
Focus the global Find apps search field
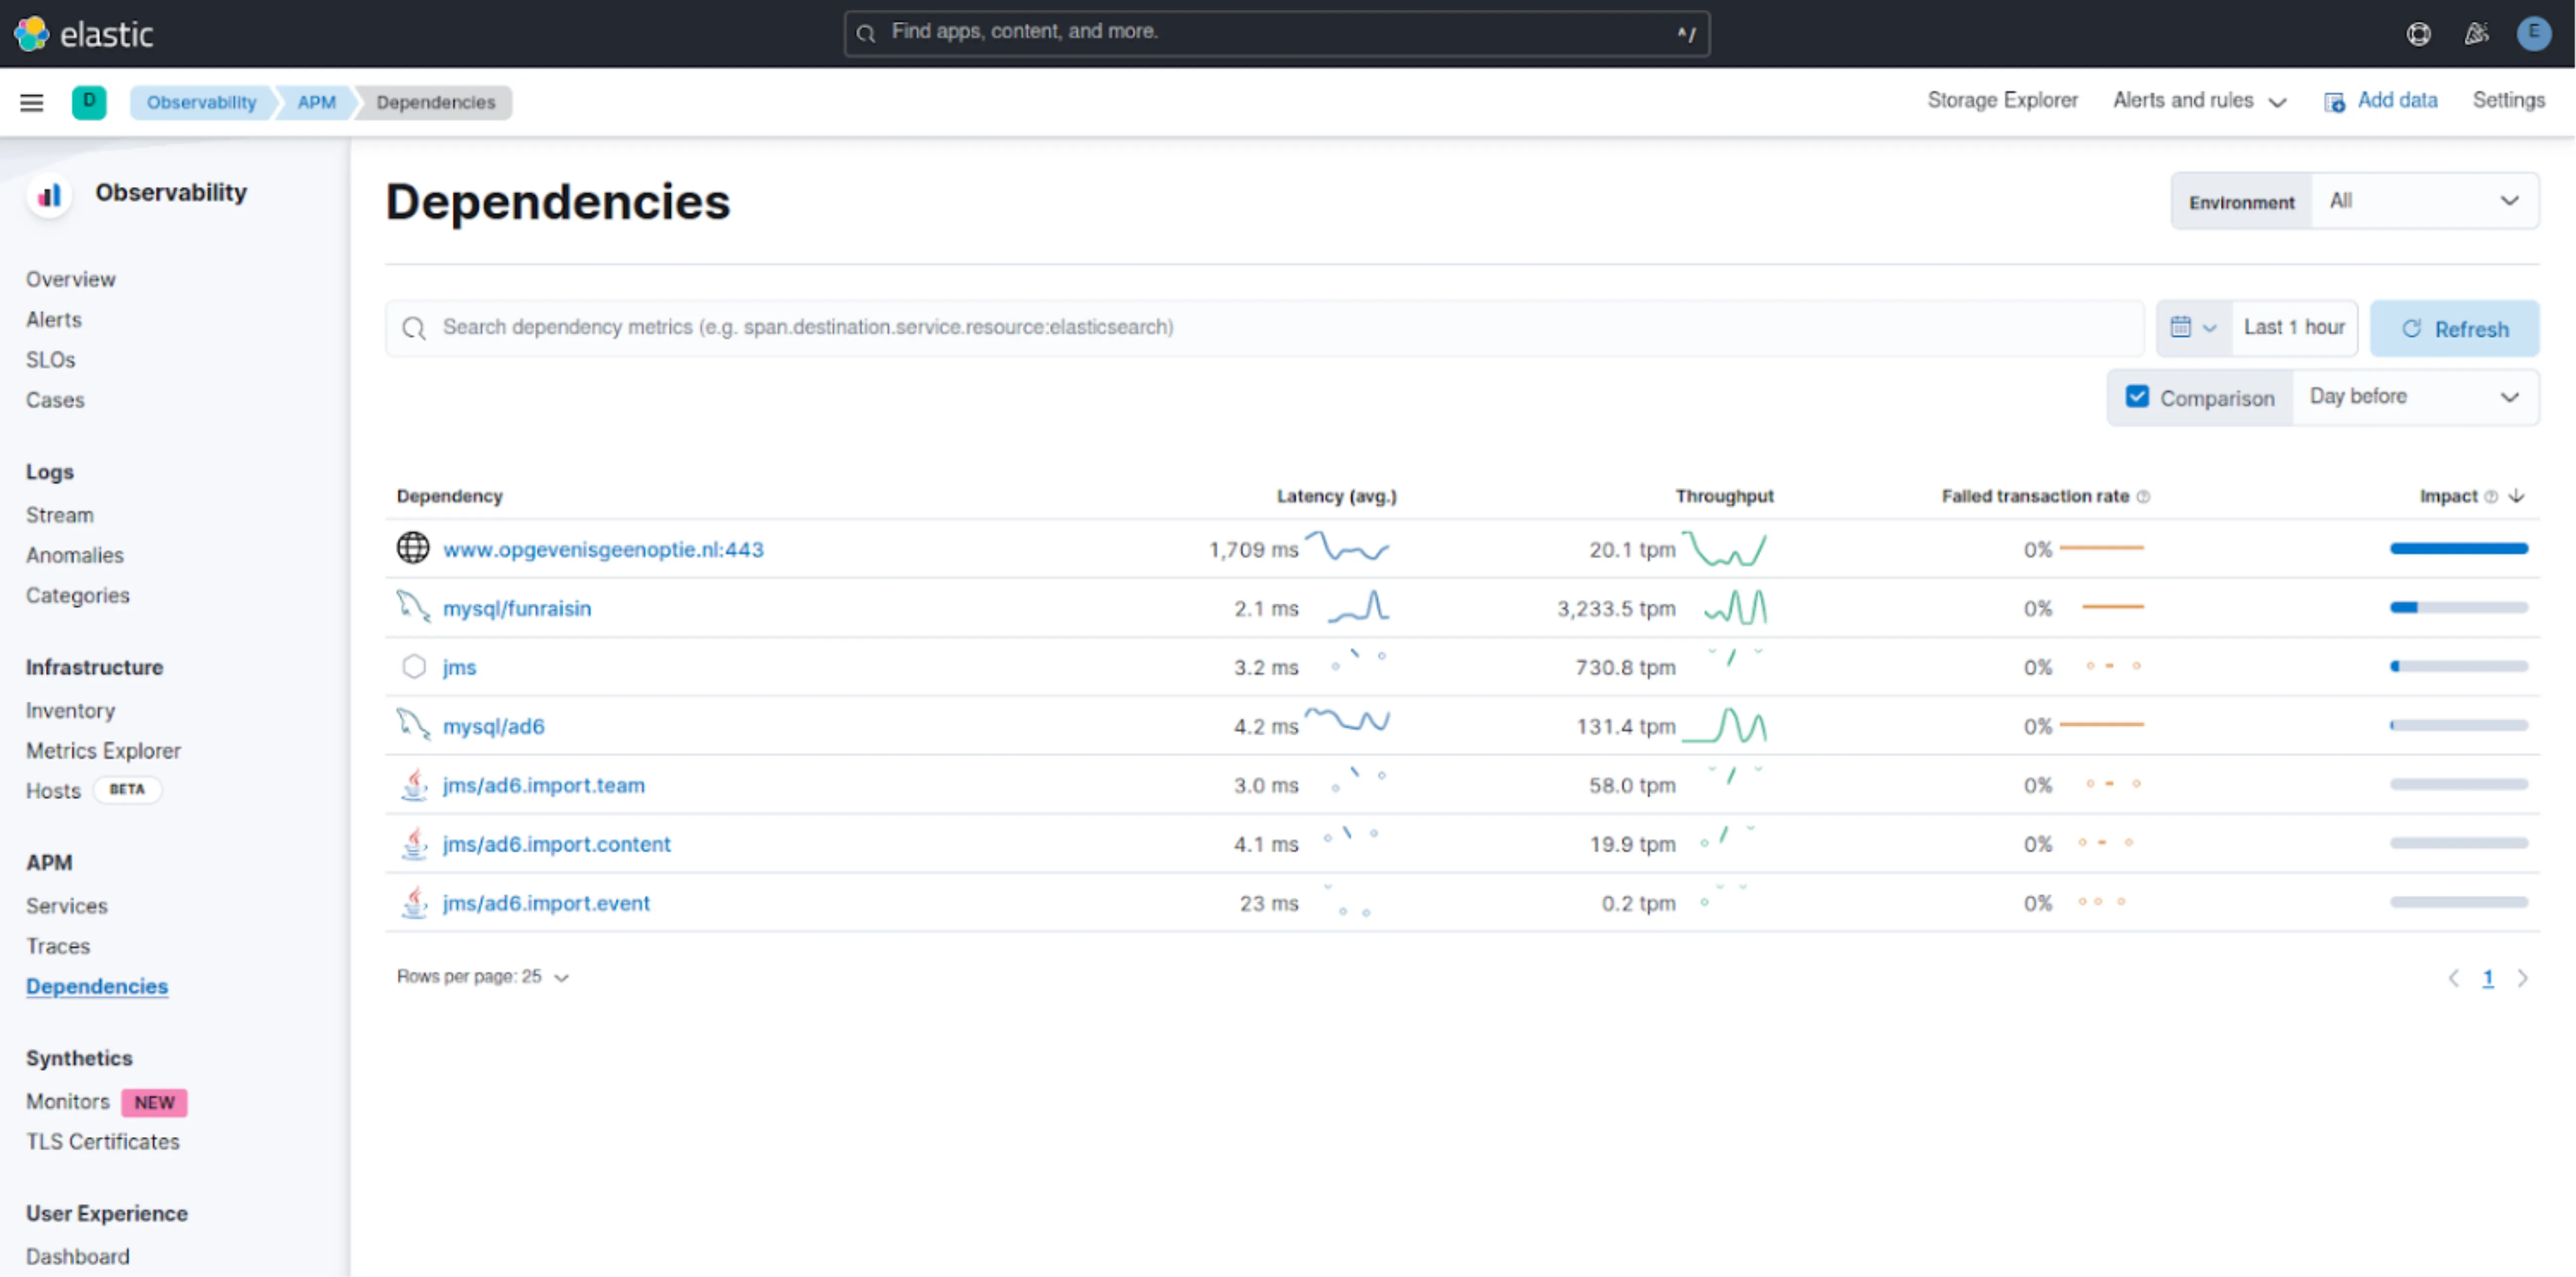1276,33
